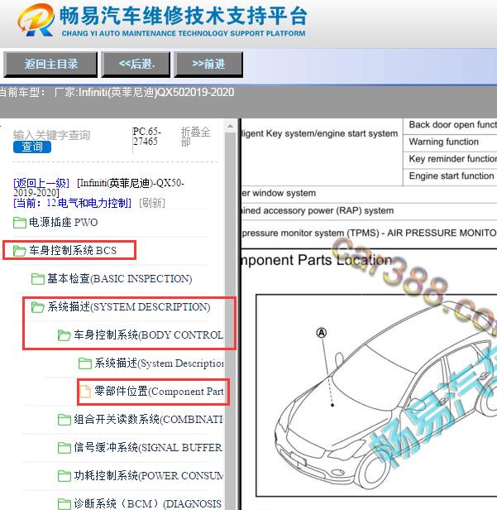Image resolution: width=497 pixels, height=510 pixels.
Task: Expand 系统描述(System Description) sub-item
Action: coord(159,363)
